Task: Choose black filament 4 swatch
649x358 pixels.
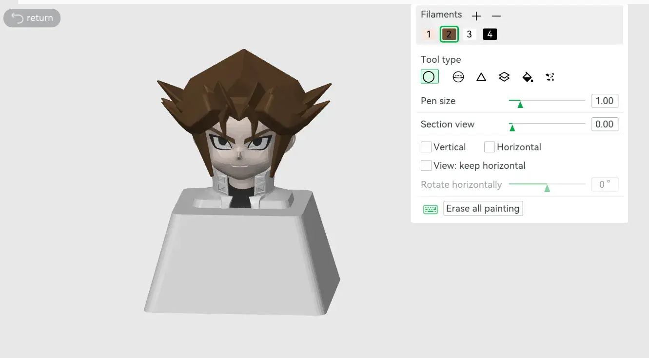Action: tap(490, 34)
